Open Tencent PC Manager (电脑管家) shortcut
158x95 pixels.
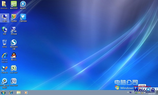(x=14, y=18)
